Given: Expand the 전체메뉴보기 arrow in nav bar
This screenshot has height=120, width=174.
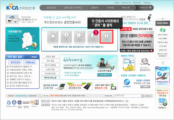Looking at the screenshot, I should click(150, 8).
